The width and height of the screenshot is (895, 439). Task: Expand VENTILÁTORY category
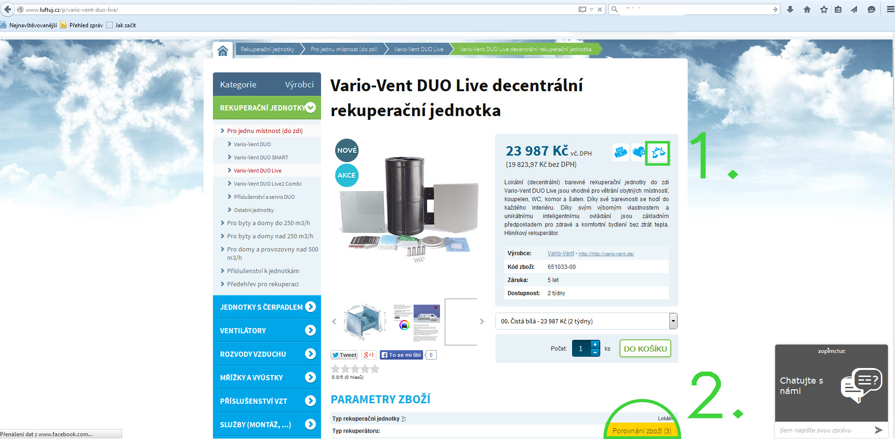[310, 330]
